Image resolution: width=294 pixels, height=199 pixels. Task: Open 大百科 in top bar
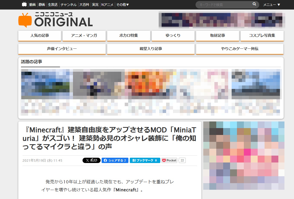[84, 5]
